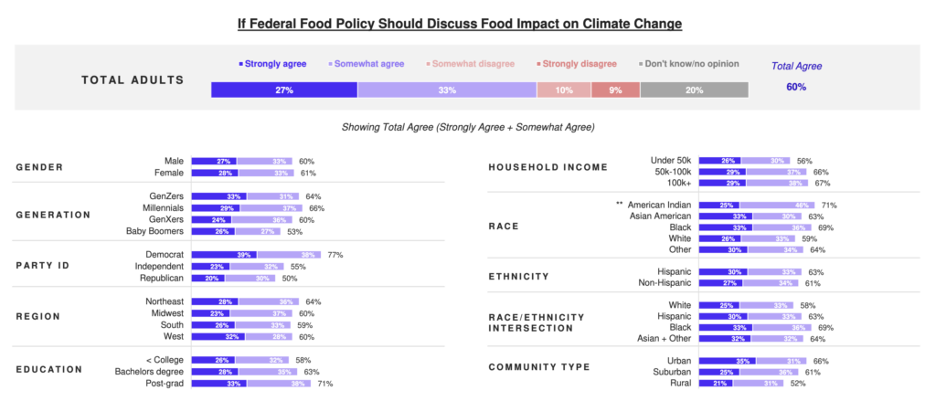Click the Showing Total Agree subtitle text
The width and height of the screenshot is (936, 401).
click(x=467, y=127)
